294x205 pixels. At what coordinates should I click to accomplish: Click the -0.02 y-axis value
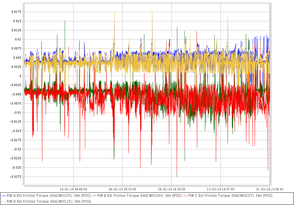click(17, 149)
